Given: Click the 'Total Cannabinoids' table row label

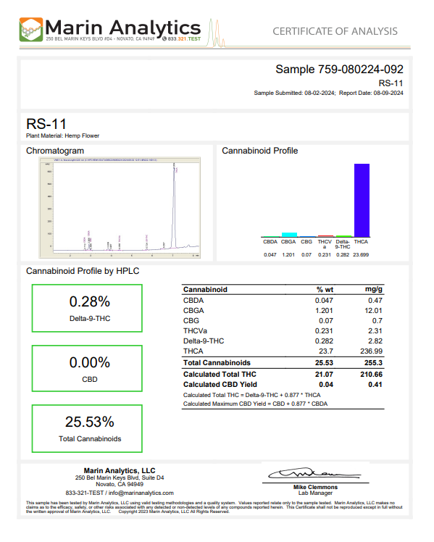Looking at the screenshot, I should point(217,363).
